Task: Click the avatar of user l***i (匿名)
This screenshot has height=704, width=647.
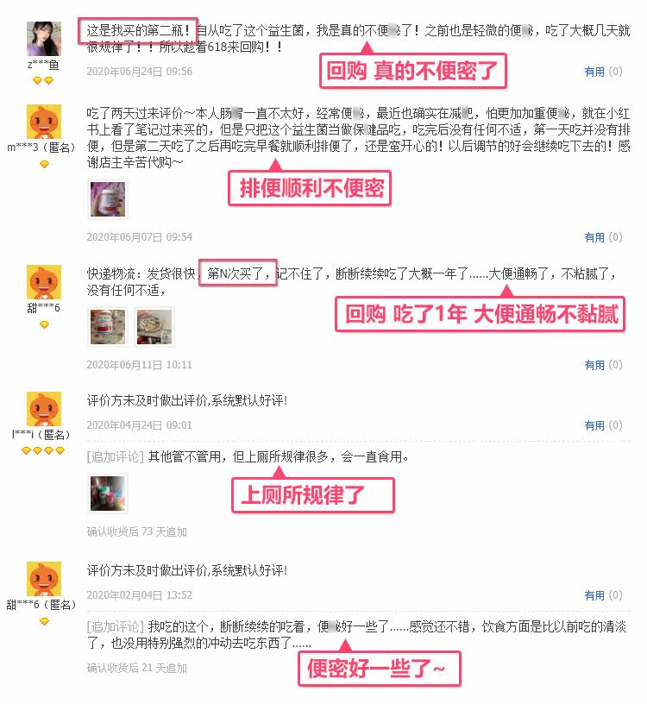Action: tap(43, 409)
